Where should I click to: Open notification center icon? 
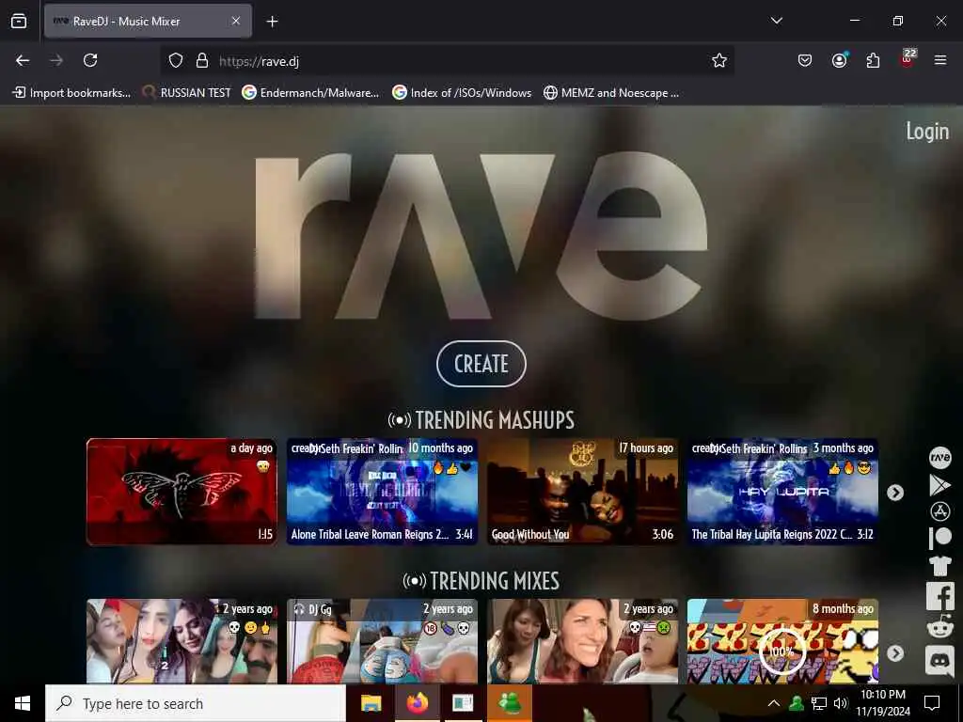[932, 703]
